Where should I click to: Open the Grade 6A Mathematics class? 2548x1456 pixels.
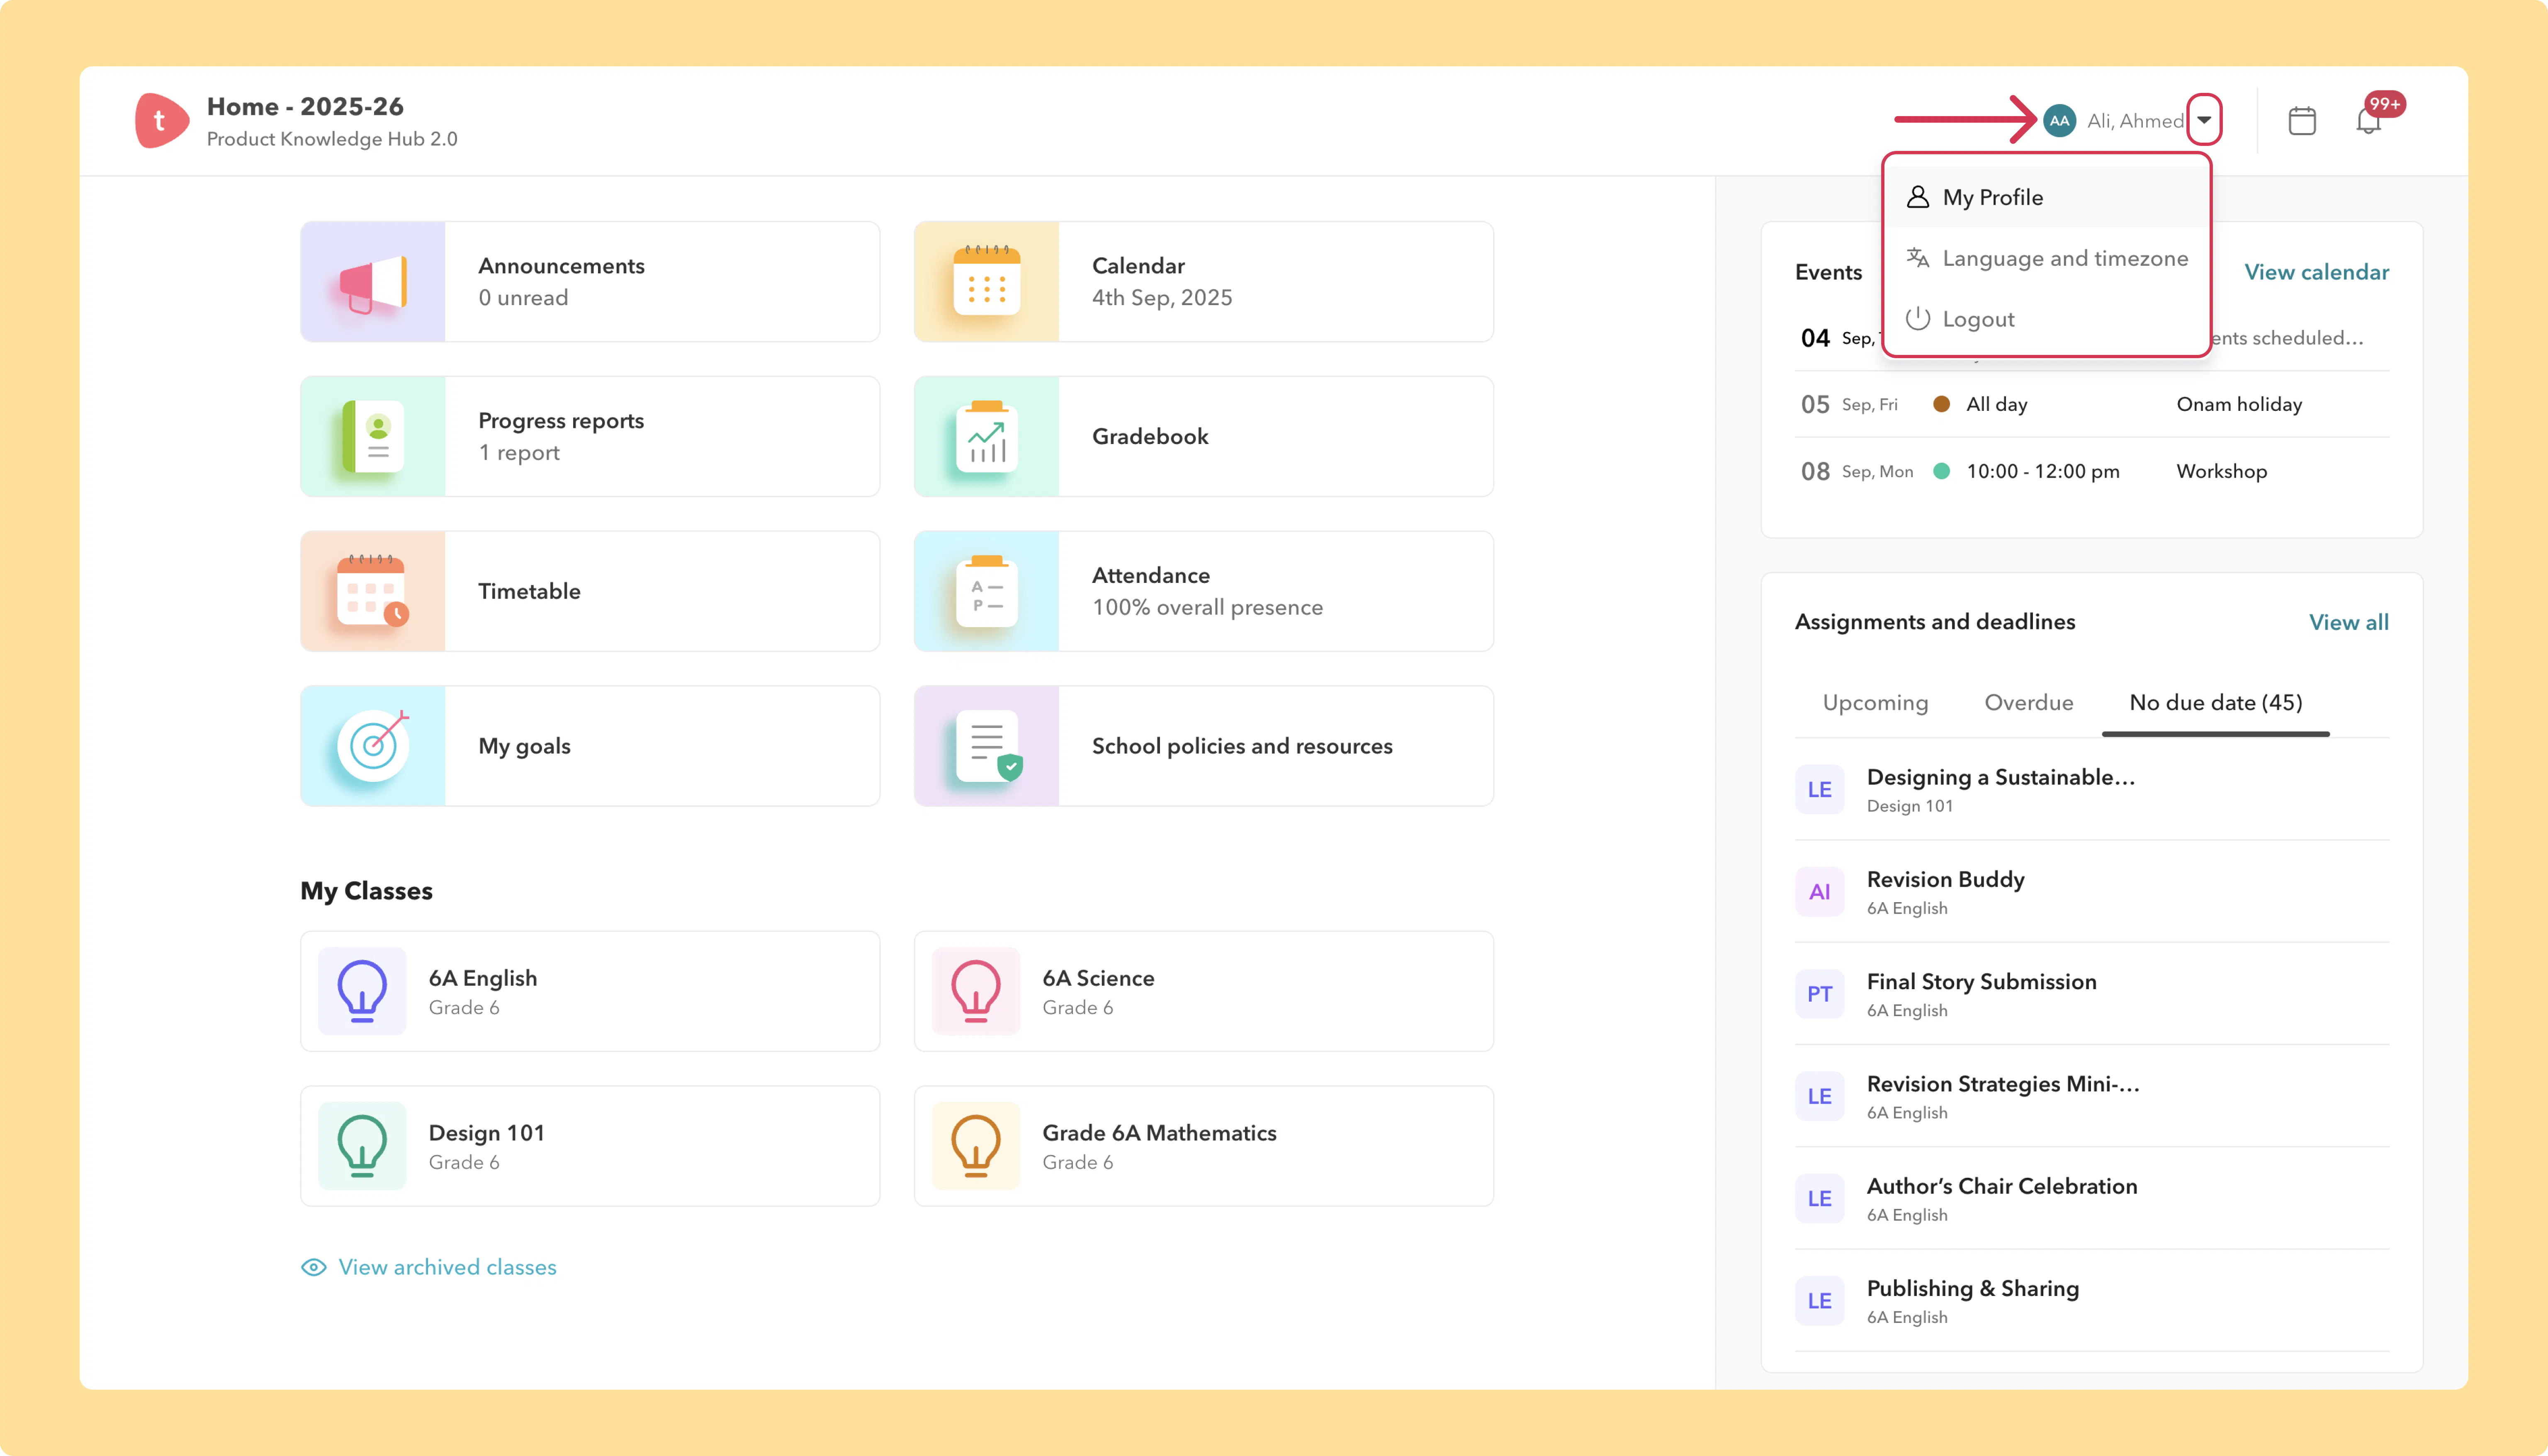[1204, 1146]
